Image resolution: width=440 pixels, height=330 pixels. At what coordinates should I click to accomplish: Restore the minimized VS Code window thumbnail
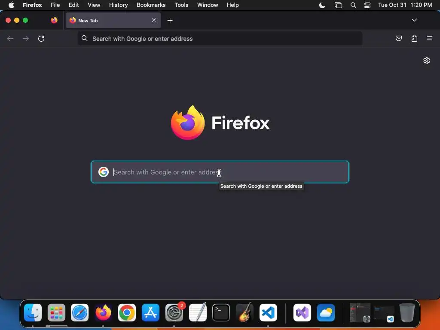coord(384,313)
